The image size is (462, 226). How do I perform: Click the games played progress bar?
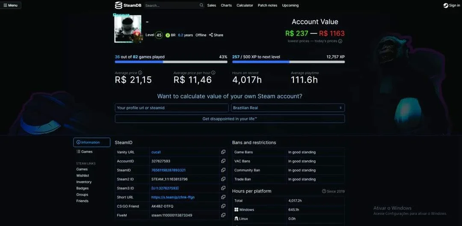point(171,62)
